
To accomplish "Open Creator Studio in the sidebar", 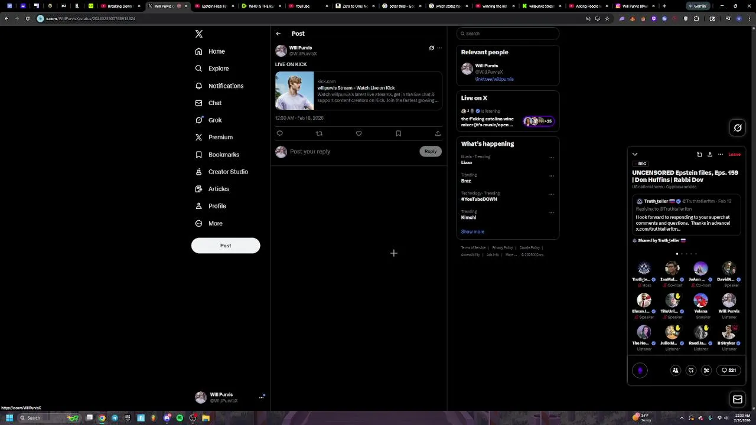I will pos(221,172).
